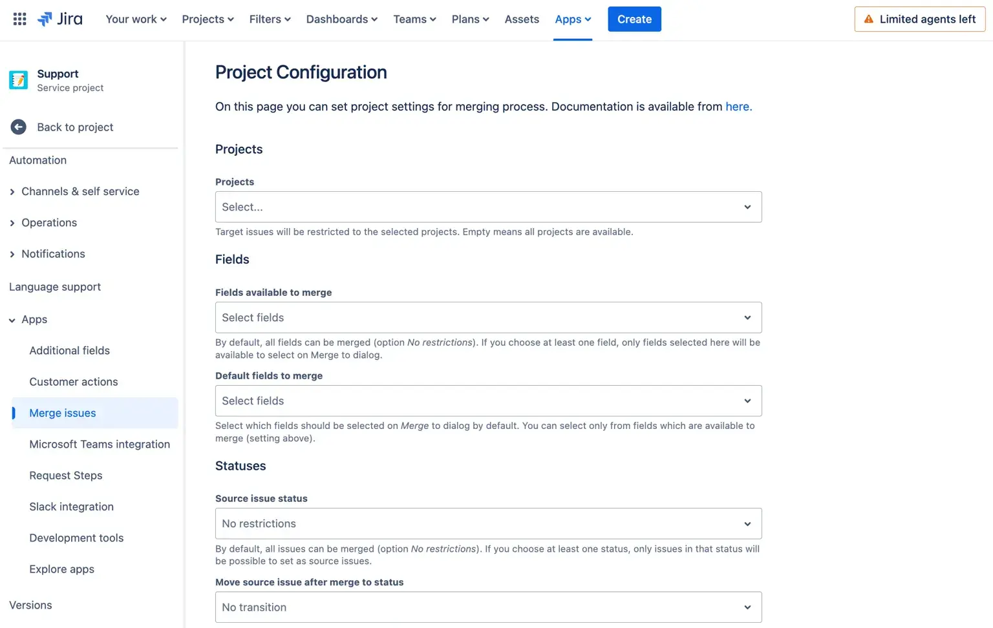
Task: Expand the Operations section
Action: click(12, 223)
